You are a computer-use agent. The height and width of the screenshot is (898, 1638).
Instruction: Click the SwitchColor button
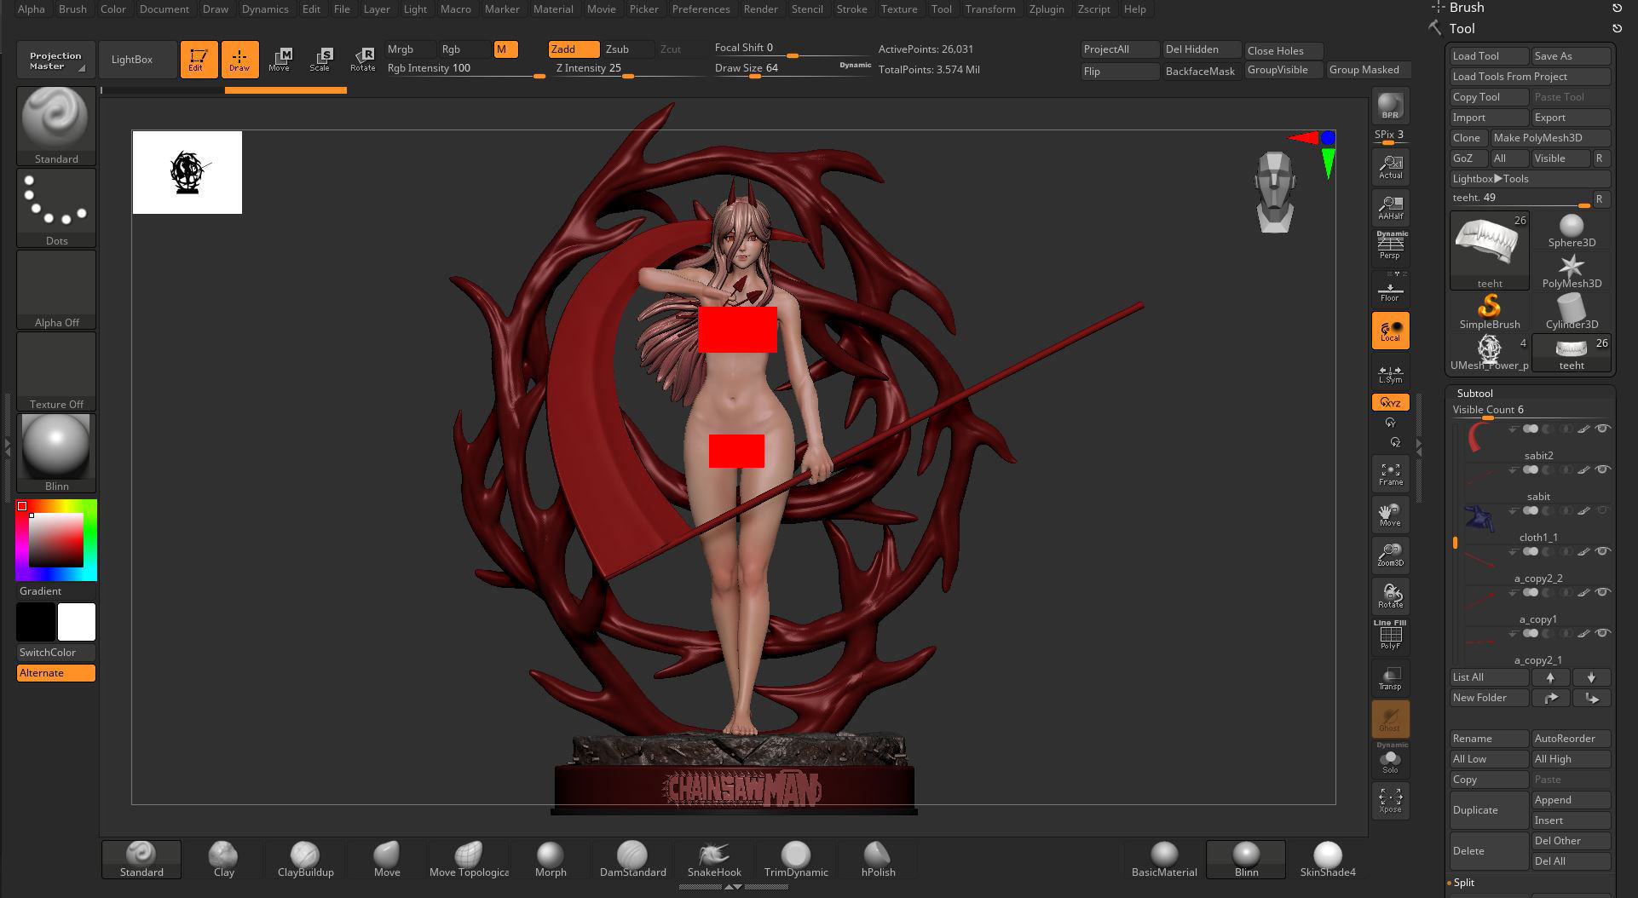pyautogui.click(x=56, y=653)
